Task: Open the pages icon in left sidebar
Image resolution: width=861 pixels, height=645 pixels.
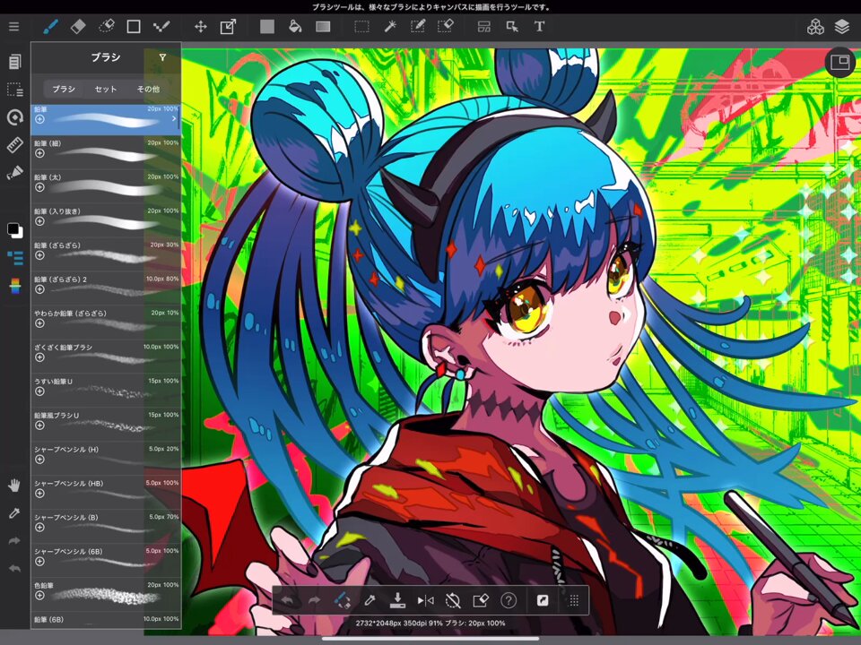Action: [x=15, y=62]
